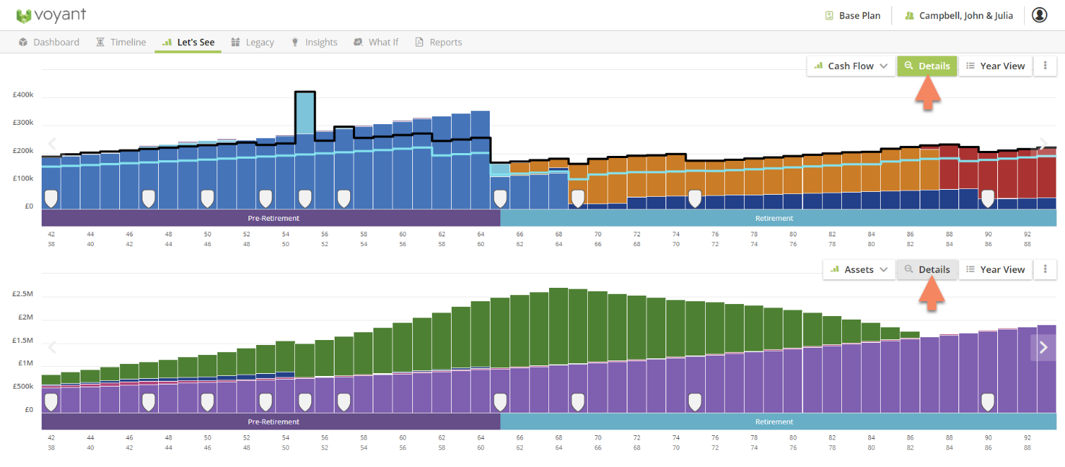Open the Reports tab

coord(438,42)
